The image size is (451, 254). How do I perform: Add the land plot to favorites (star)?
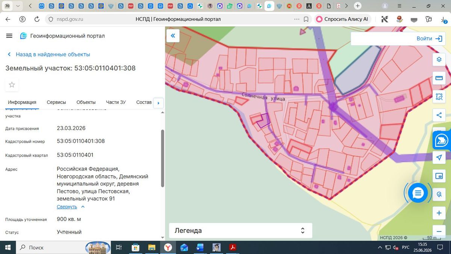coord(12,85)
